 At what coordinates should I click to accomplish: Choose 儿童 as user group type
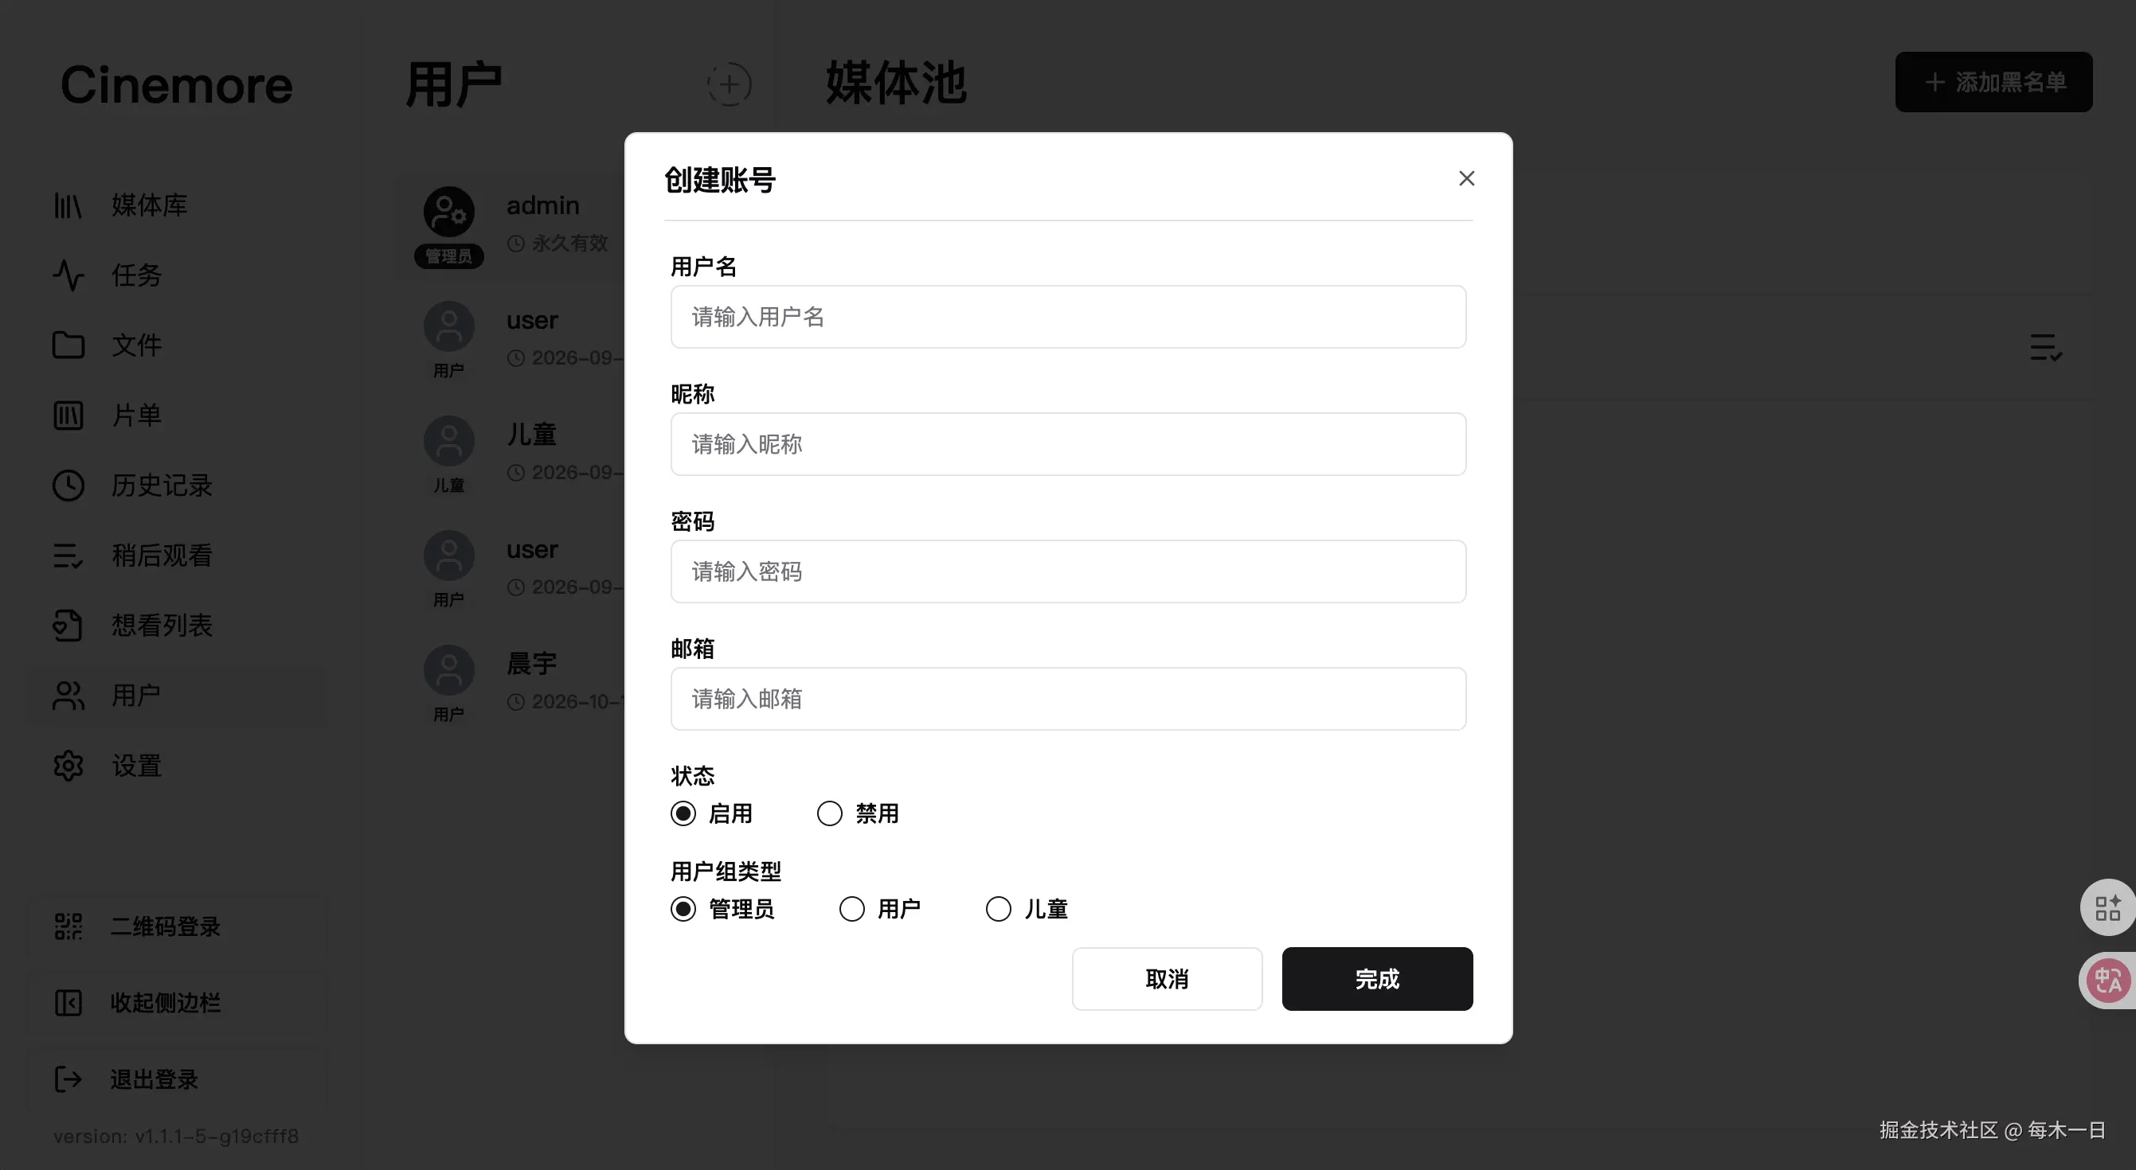click(999, 909)
